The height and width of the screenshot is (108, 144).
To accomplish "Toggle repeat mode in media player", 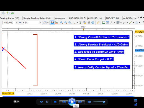I will [47, 102].
